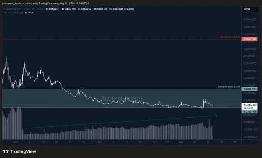Click the 0.00008000 price axis value
Screen dimensions: 262x158
[x=250, y=64]
